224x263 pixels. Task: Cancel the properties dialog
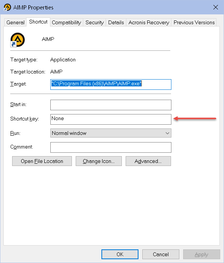point(161,254)
